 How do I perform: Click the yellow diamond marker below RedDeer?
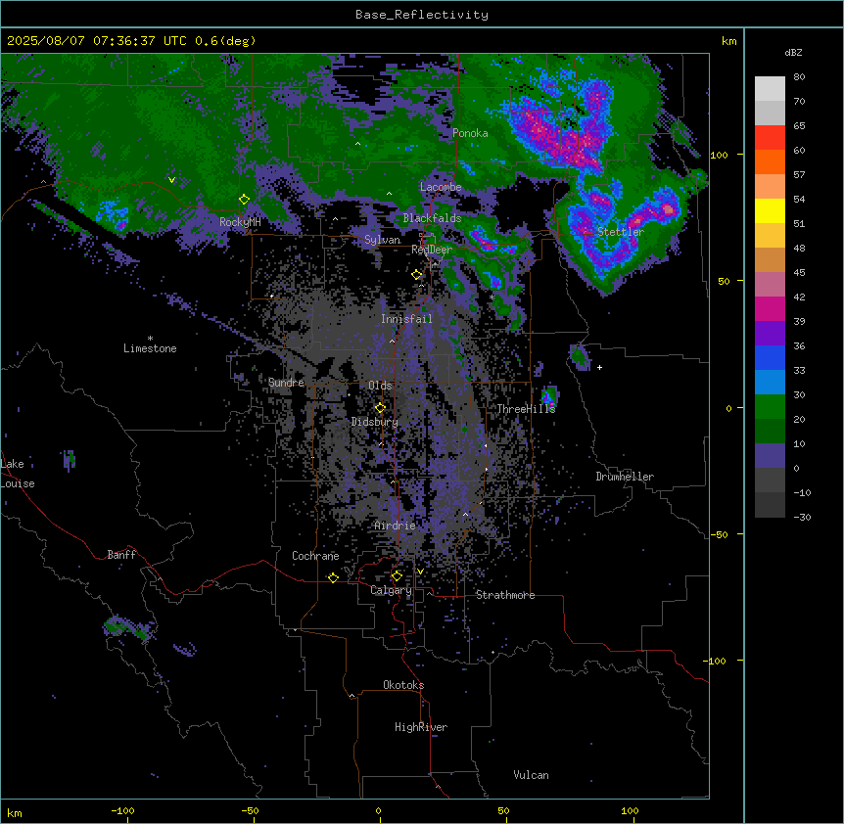pyautogui.click(x=417, y=275)
